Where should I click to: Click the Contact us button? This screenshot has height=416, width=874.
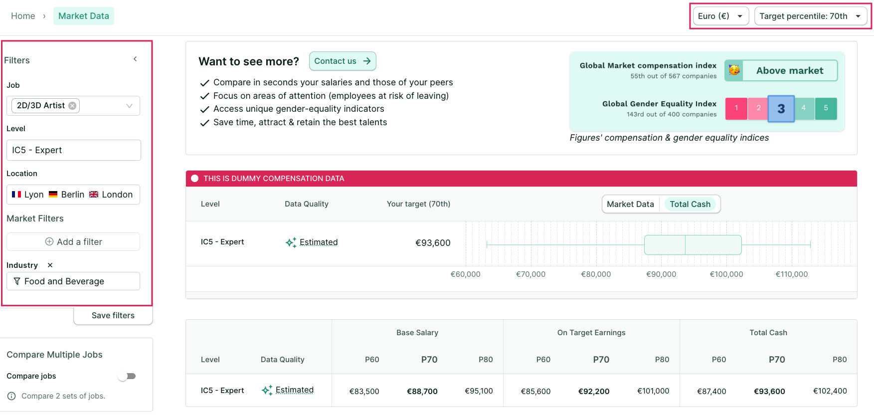(343, 61)
